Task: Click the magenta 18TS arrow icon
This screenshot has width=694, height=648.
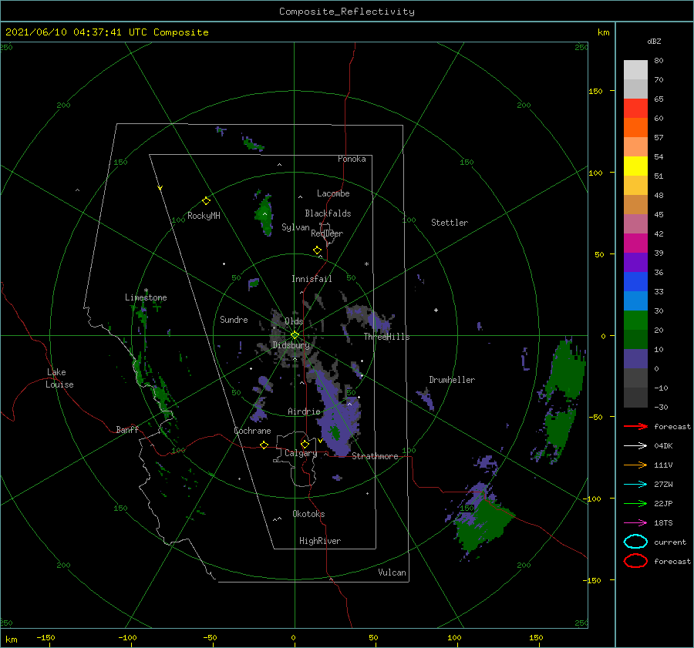Action: 635,523
